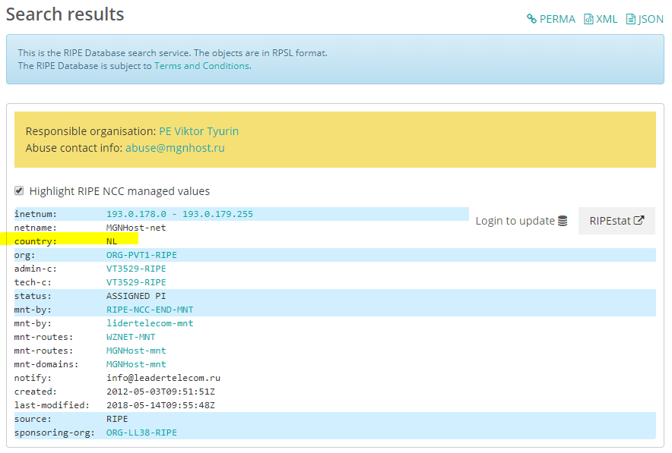672x453 pixels.
Task: Select last-modified timestamp 2018-05-14T09:55:48Z
Action: coord(160,405)
